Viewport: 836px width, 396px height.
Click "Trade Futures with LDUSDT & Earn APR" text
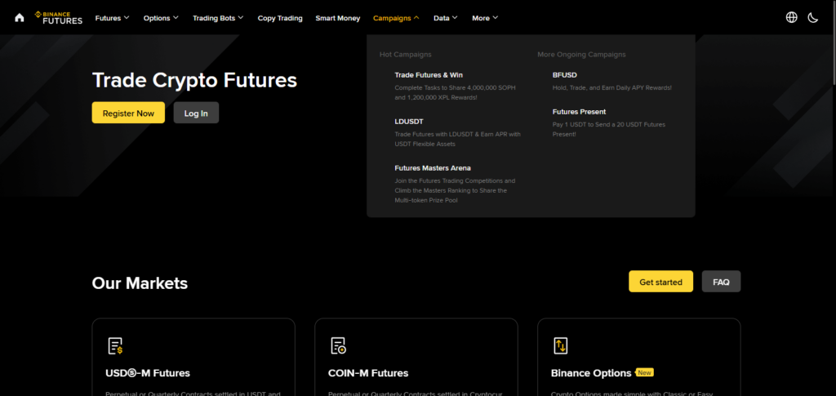tap(457, 139)
